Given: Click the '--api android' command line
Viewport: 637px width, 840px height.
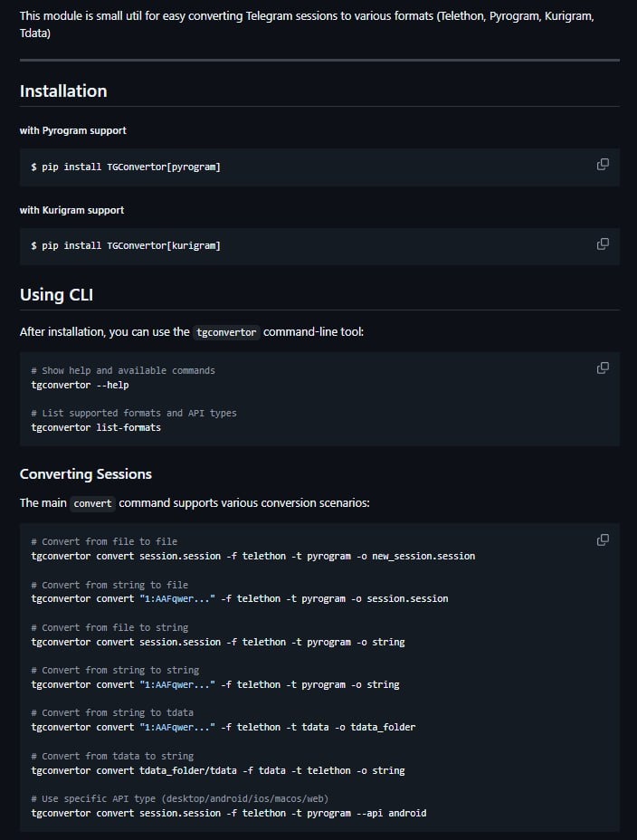Looking at the screenshot, I should (229, 813).
